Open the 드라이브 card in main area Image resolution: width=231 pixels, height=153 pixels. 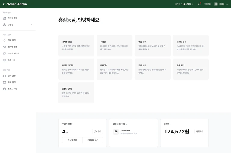tap(115, 69)
